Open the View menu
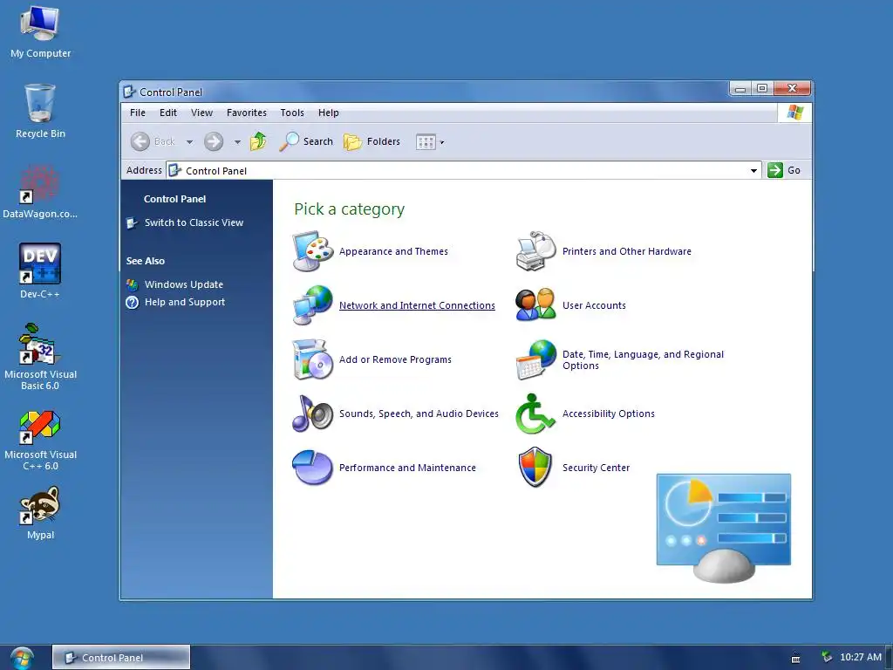Screen dimensions: 893x670 coord(201,113)
